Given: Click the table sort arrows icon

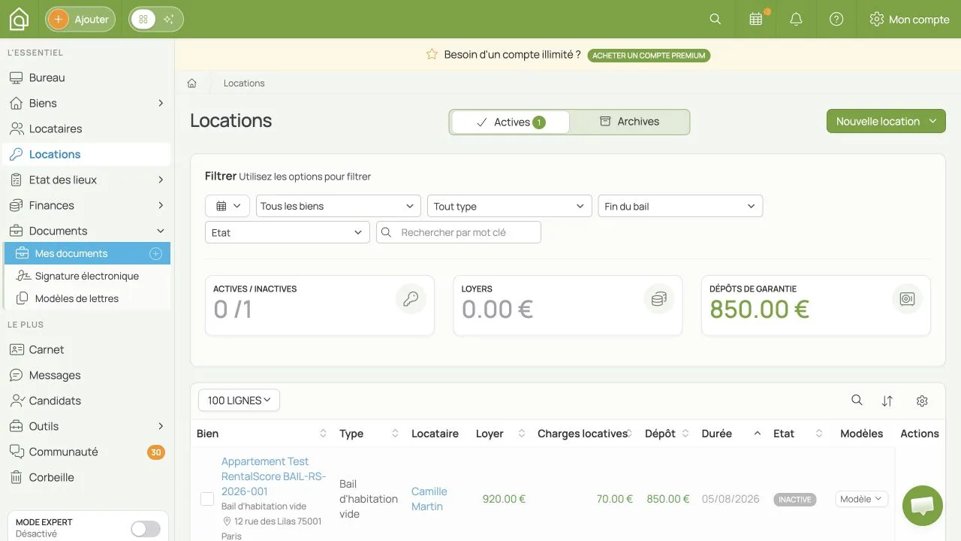Looking at the screenshot, I should (887, 401).
